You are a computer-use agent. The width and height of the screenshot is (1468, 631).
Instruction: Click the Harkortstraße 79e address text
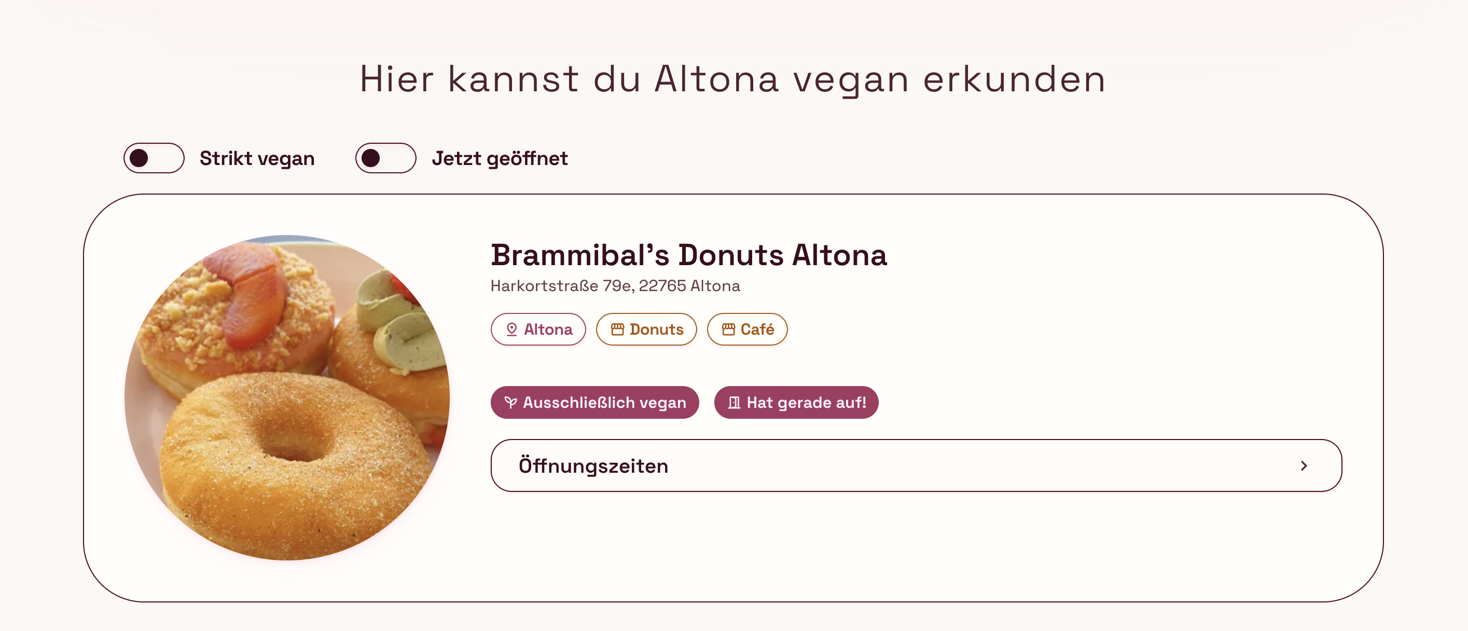[615, 285]
